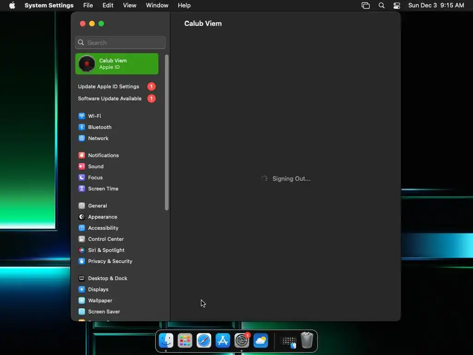The height and width of the screenshot is (355, 473).
Task: Click the sidebar scrollbar
Action: [166, 132]
